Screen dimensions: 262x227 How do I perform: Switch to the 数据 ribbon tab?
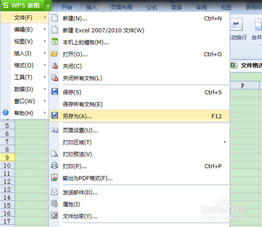(x=177, y=7)
